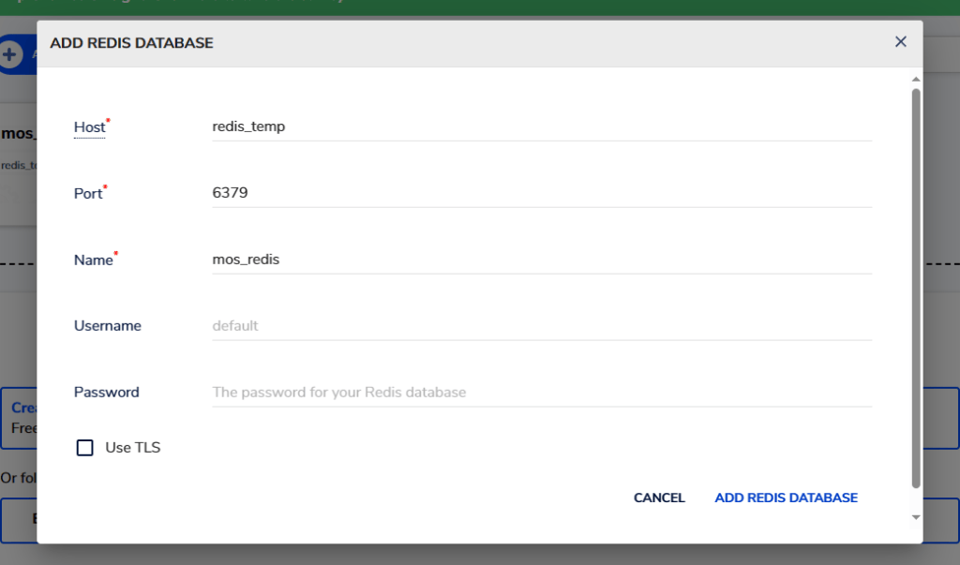Close the Add Redis Database dialog
Viewport: 960px width, 565px height.
pos(900,42)
